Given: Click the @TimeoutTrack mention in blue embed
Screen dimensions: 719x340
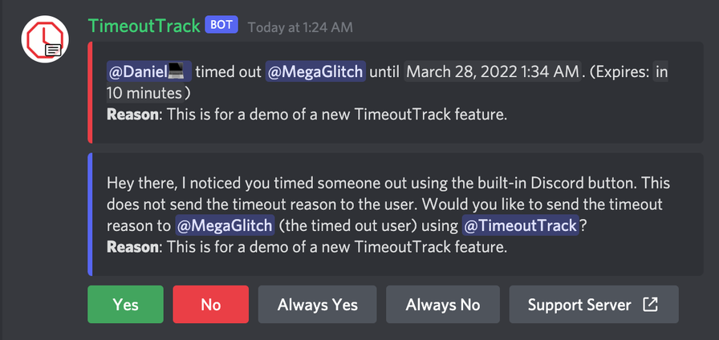Looking at the screenshot, I should [520, 225].
